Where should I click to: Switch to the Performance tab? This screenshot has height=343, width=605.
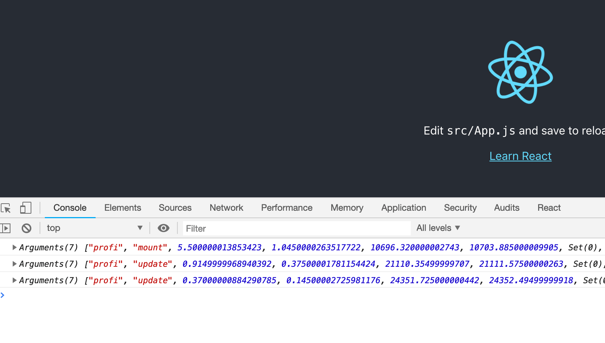pyautogui.click(x=287, y=208)
